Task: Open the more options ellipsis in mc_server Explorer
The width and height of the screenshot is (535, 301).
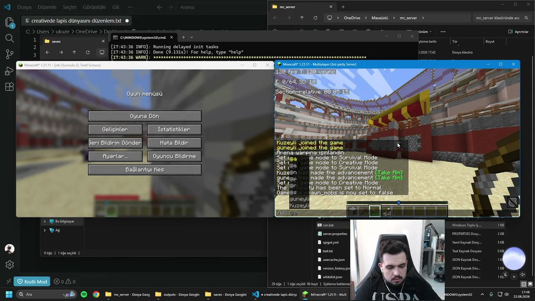Action: 443,32
